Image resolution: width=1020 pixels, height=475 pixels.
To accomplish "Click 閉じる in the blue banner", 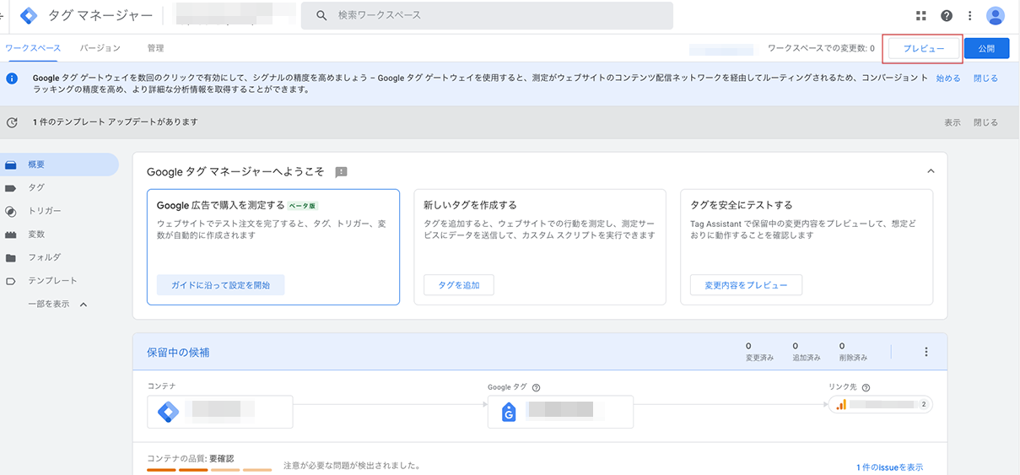I will pyautogui.click(x=985, y=78).
